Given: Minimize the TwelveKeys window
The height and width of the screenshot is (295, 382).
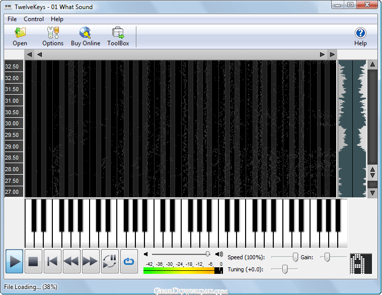Looking at the screenshot, I should (337, 5).
